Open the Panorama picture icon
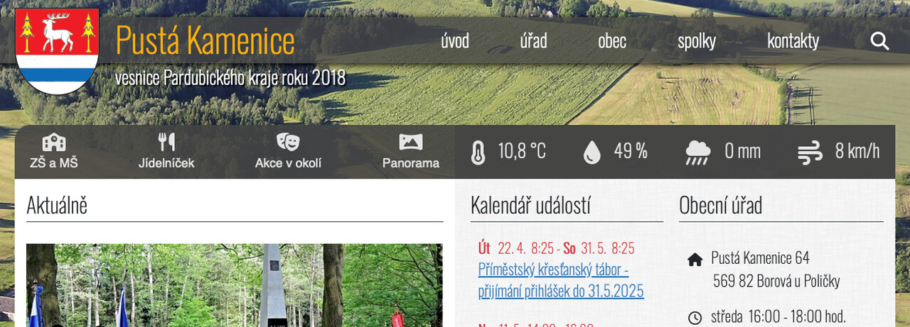The image size is (910, 327). pos(411,142)
